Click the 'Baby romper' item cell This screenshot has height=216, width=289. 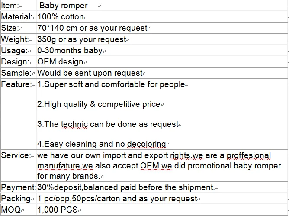[x=63, y=6]
